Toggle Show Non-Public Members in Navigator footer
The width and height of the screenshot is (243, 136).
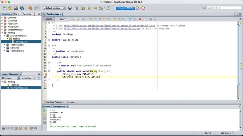coord(16,128)
